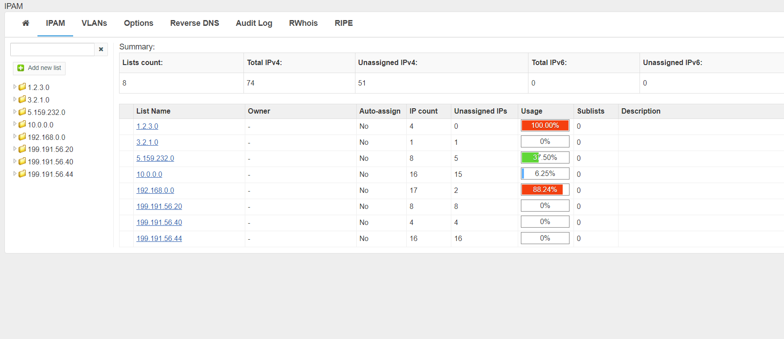784x339 pixels.
Task: Open the Audit Log tab
Action: coord(254,23)
